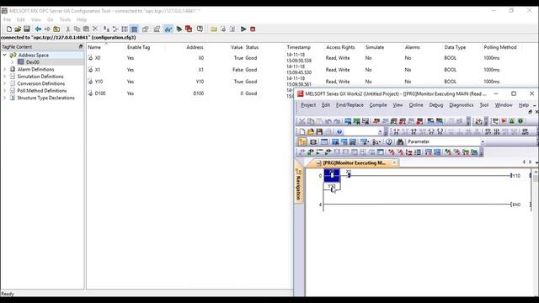Expand the Dev00 tree node
539x303 pixels.
13,62
